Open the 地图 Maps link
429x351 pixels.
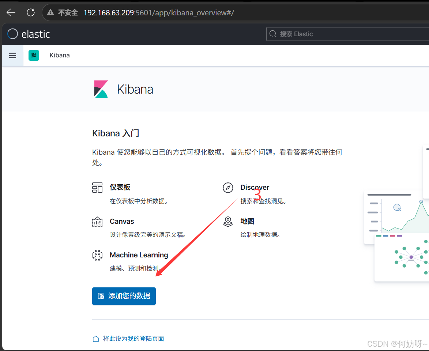247,221
